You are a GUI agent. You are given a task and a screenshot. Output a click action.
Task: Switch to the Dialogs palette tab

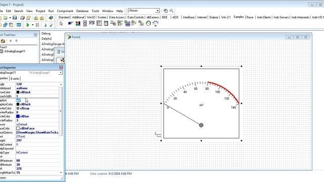(214, 17)
